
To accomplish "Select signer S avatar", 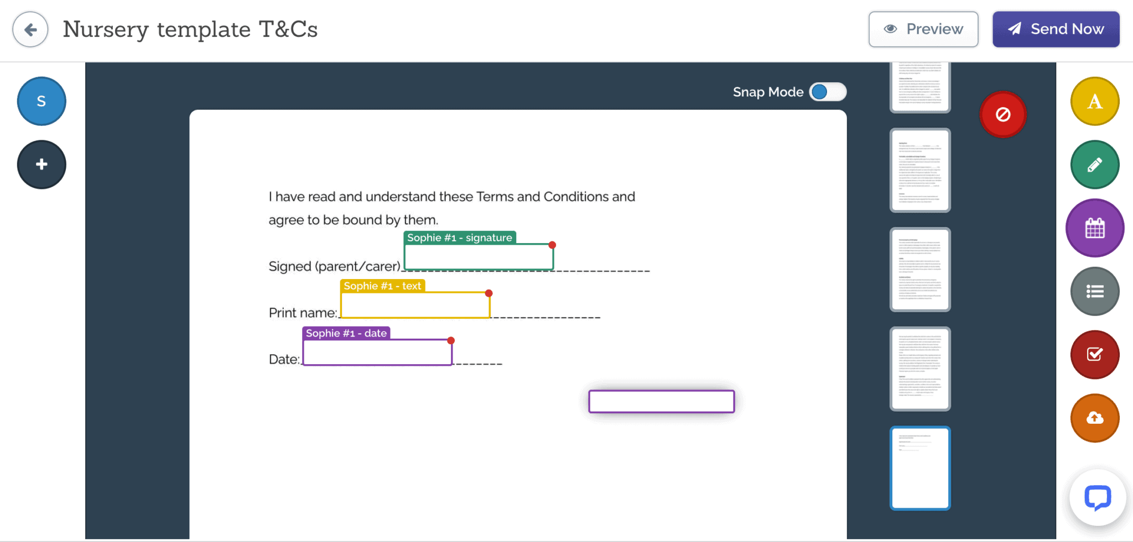I will coord(41,101).
